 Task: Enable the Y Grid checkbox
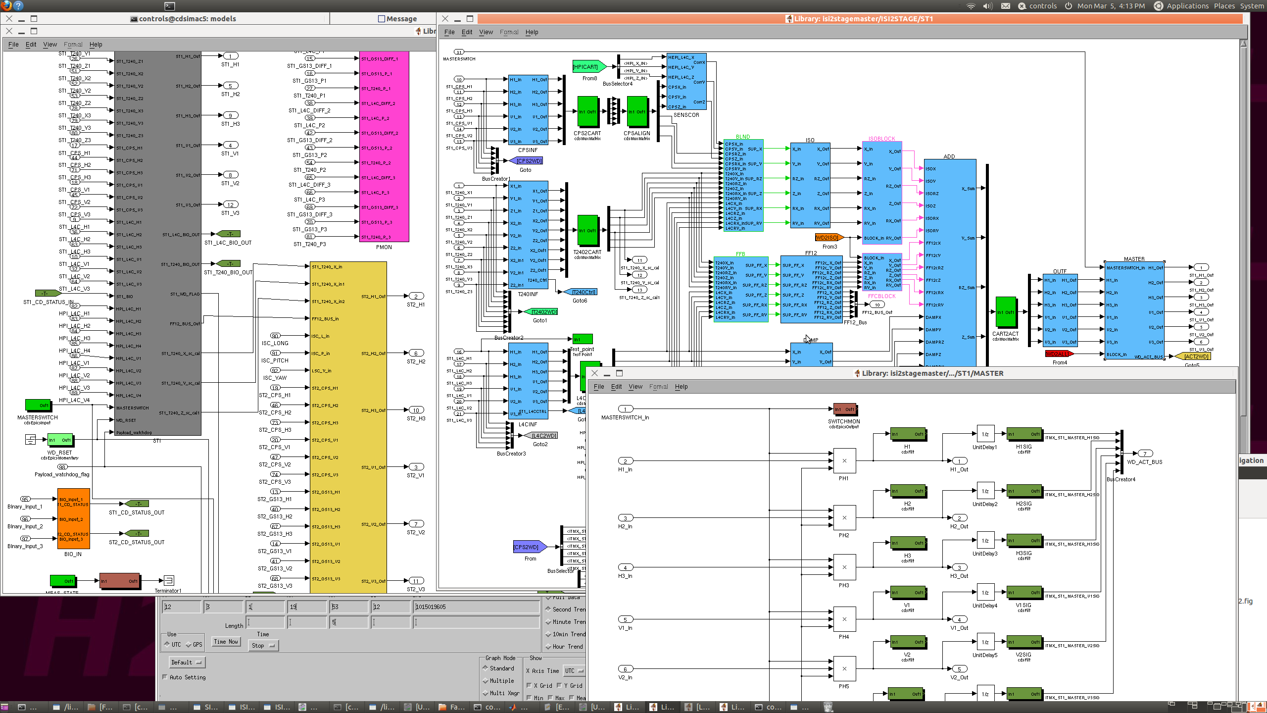pyautogui.click(x=570, y=686)
